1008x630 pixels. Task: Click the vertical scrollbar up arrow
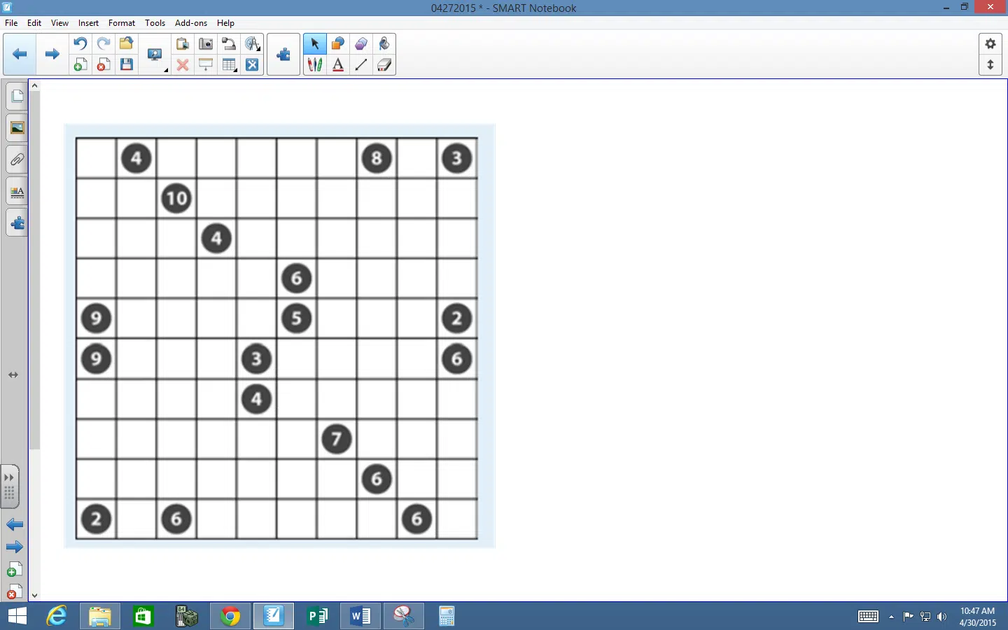pyautogui.click(x=34, y=85)
